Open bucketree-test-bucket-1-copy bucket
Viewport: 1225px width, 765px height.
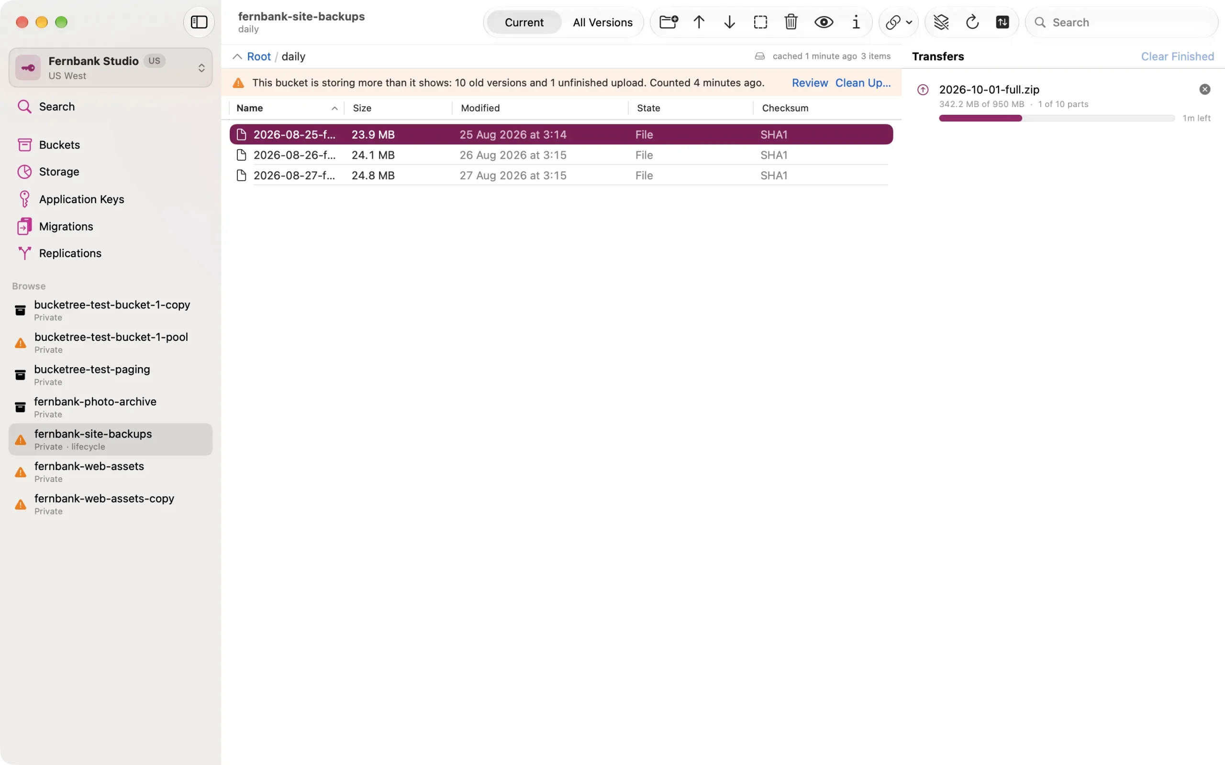tap(111, 311)
